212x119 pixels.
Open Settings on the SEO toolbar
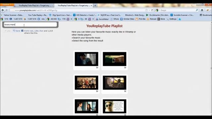pyautogui.click(x=172, y=19)
